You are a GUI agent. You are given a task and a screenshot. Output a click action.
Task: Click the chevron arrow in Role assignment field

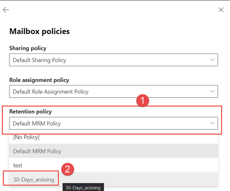(x=212, y=91)
